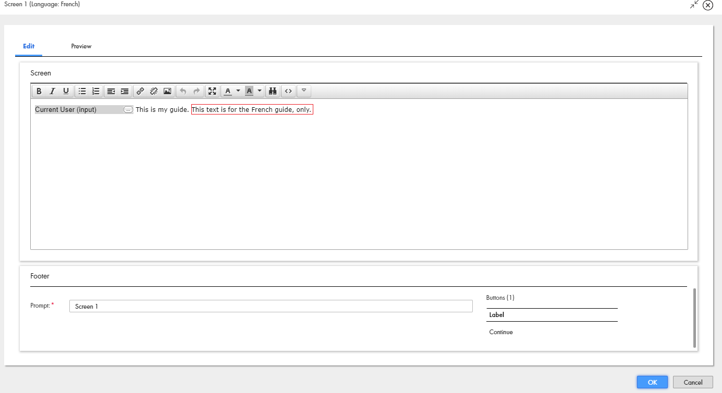Insert a bulleted list
Screen dimensions: 722x393
tap(82, 91)
